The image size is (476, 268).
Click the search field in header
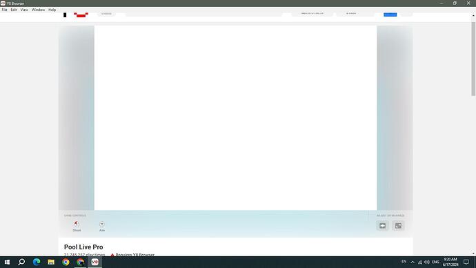[204, 15]
